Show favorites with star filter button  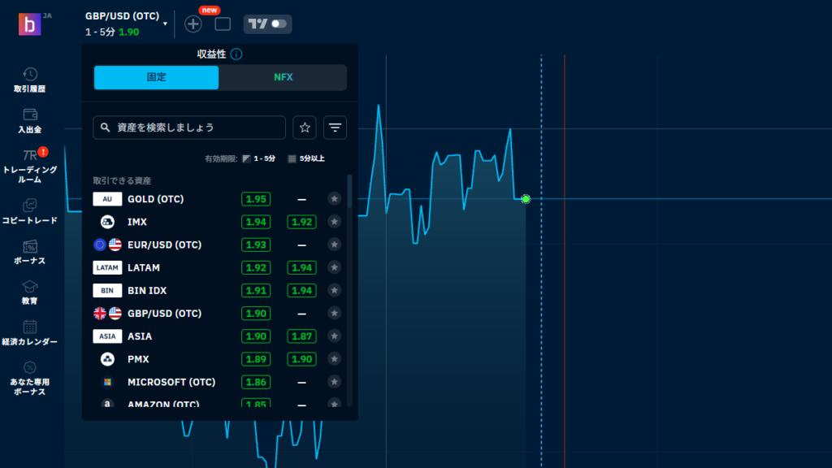tap(305, 128)
